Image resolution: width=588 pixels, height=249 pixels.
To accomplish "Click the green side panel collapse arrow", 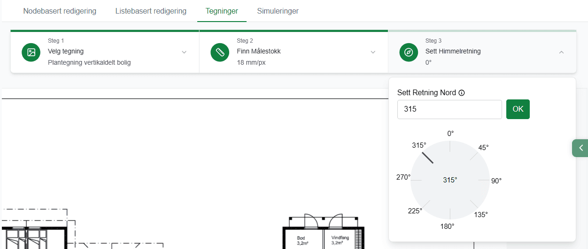I will pos(580,148).
